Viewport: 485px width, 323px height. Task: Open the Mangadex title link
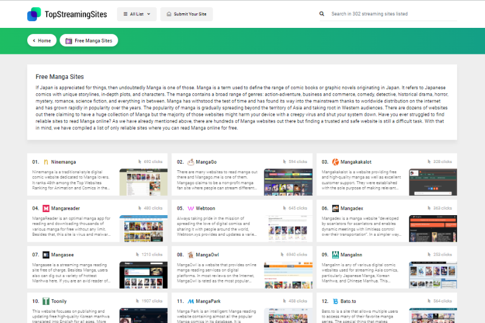[x=352, y=208]
